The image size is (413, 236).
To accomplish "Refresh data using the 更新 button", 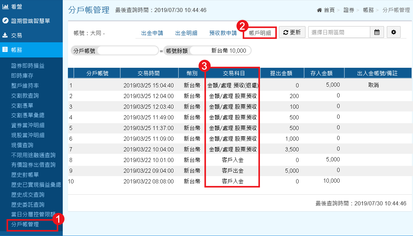I will [x=292, y=32].
